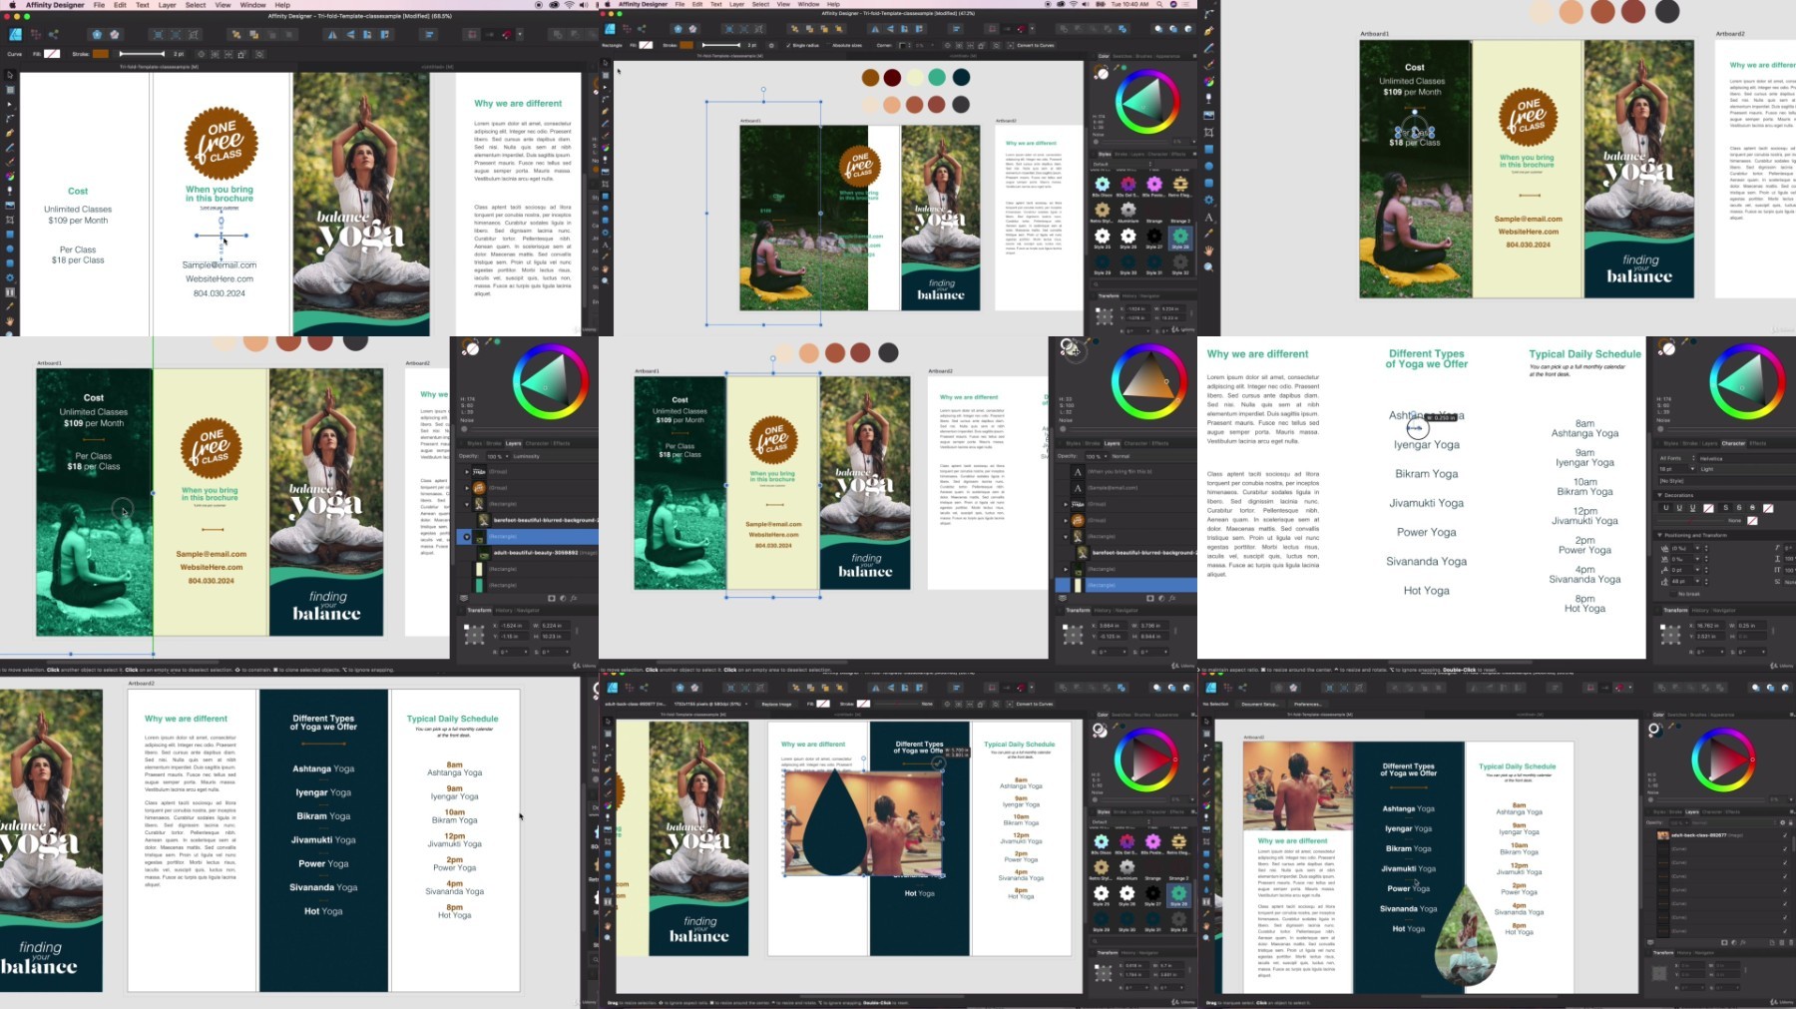Toggle the selected Rectangle layer's visibility dot in the Luminosity panel
Image resolution: width=1796 pixels, height=1009 pixels.
pos(467,537)
